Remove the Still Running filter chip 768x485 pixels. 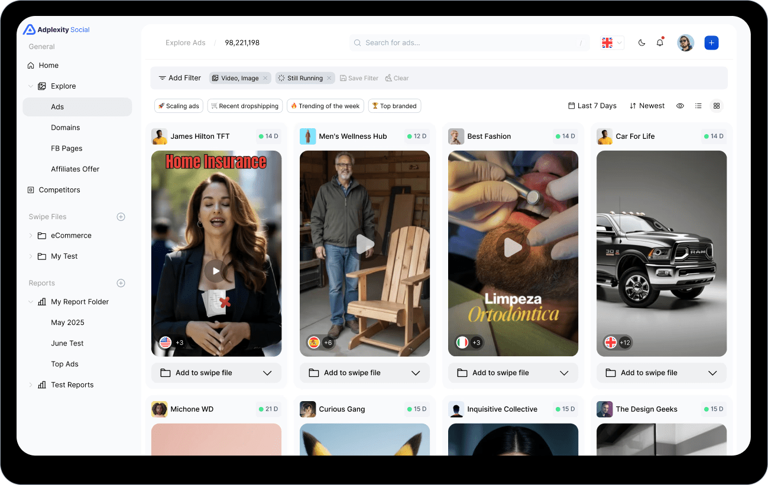[329, 77]
